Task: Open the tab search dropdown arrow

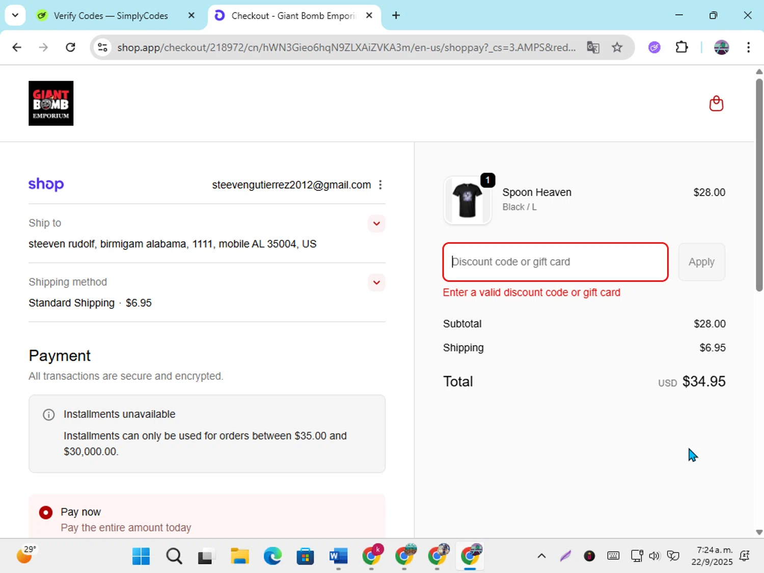Action: pyautogui.click(x=15, y=15)
